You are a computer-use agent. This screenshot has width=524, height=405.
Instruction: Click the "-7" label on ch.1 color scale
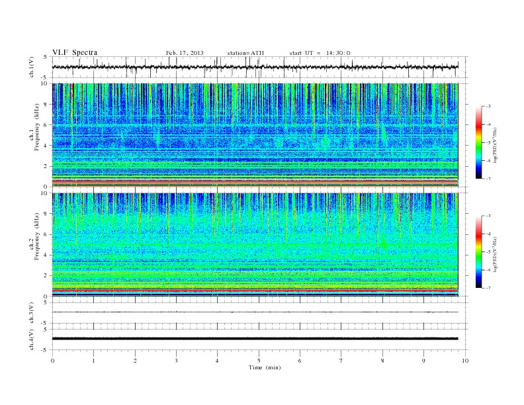click(488, 179)
